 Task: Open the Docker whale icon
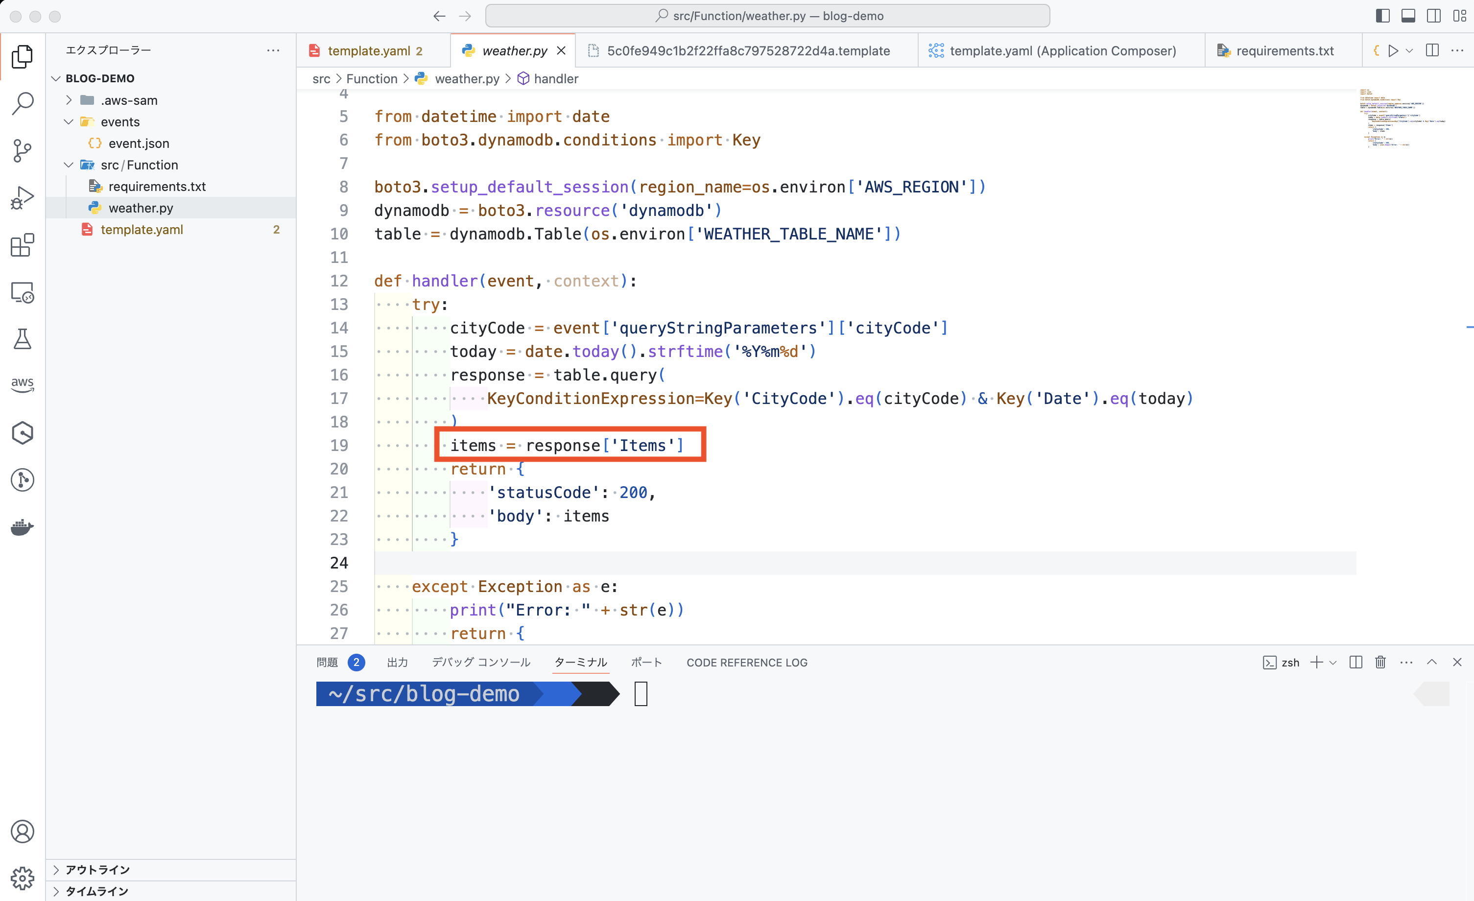pos(22,527)
